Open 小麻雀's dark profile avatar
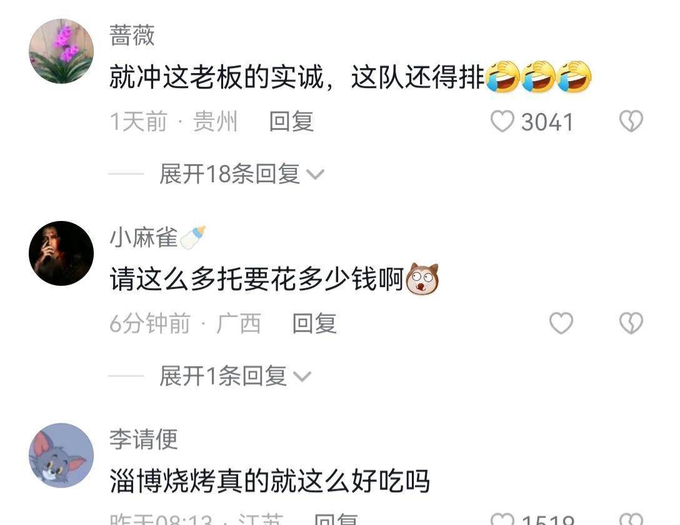 61,253
